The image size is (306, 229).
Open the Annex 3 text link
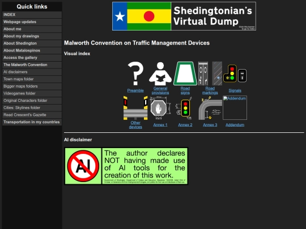point(210,125)
